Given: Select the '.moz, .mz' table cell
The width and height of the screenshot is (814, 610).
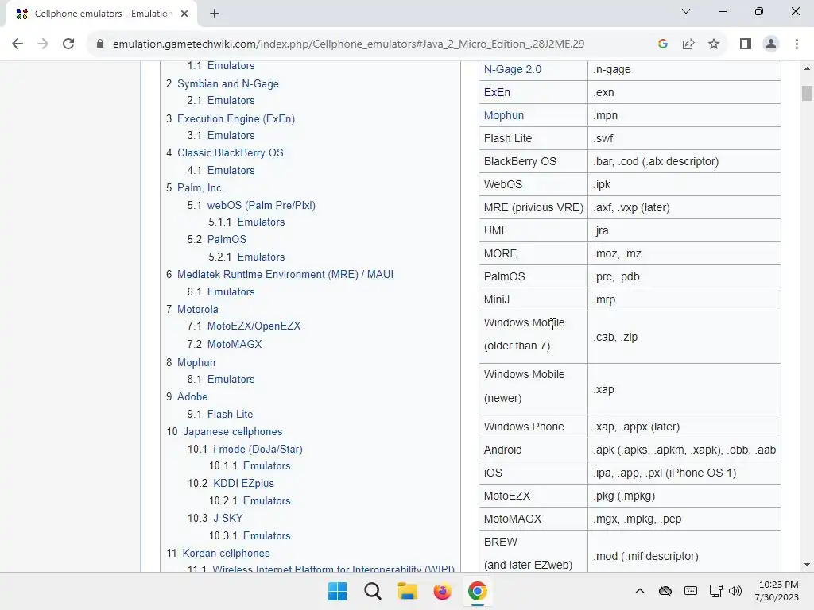Looking at the screenshot, I should point(684,253).
